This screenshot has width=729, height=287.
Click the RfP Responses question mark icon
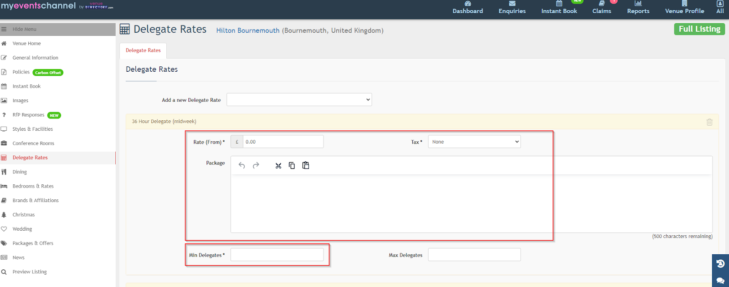coord(4,115)
